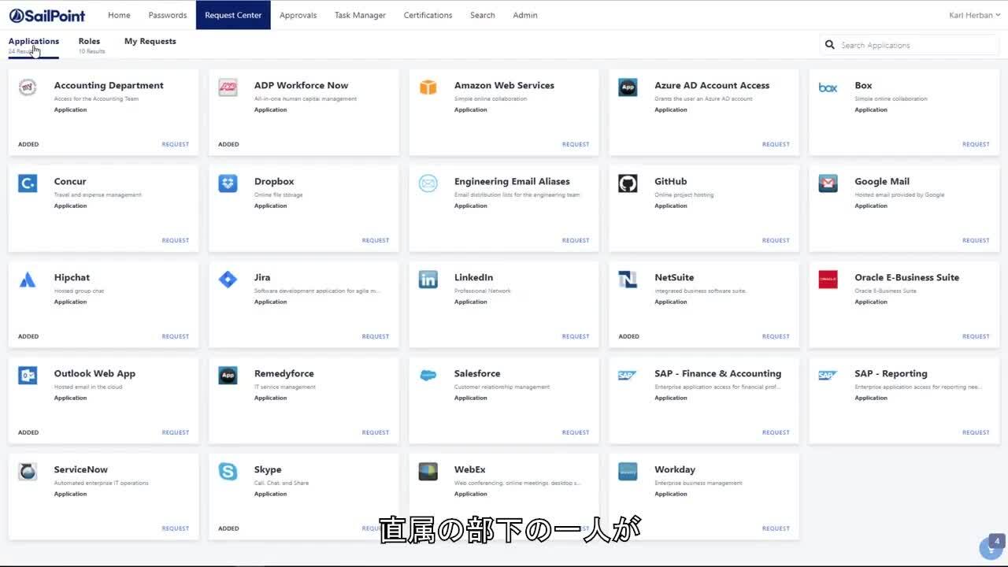Click the Box logo icon
Image resolution: width=1008 pixels, height=567 pixels.
point(828,87)
